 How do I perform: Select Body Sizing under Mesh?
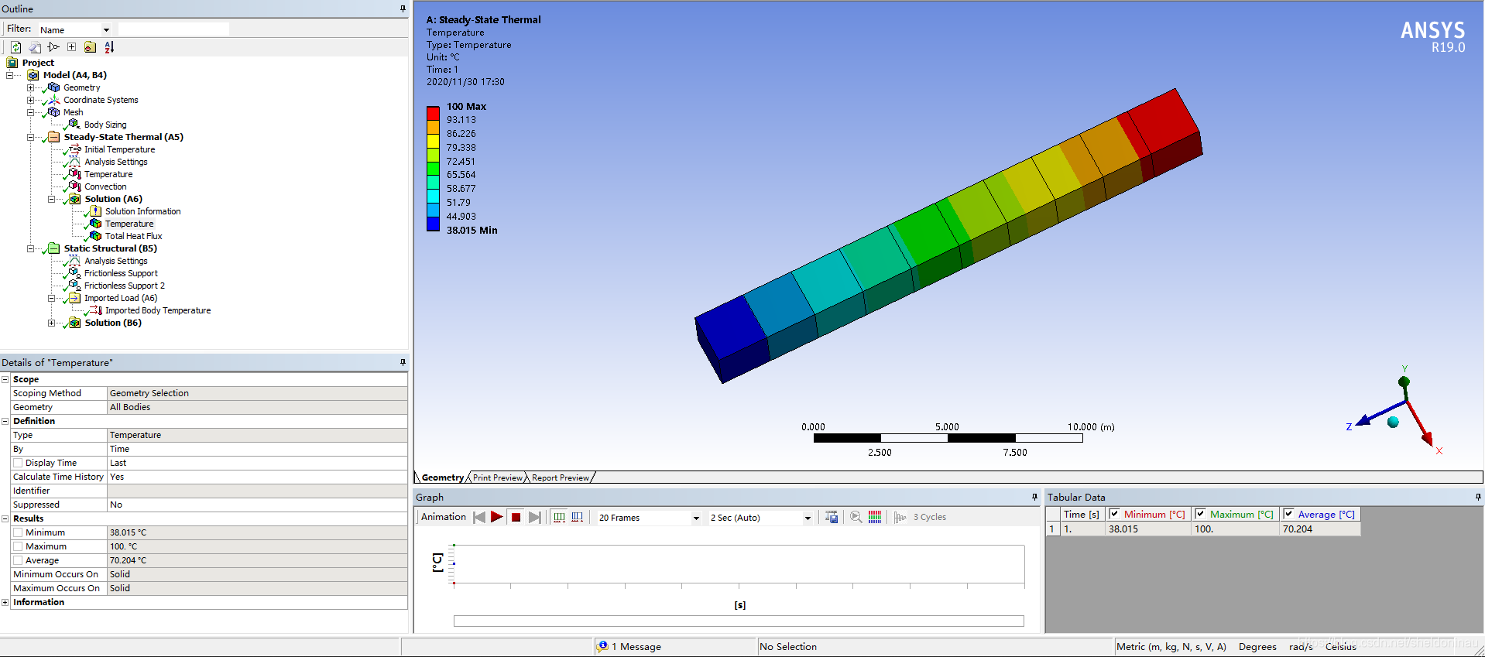click(x=105, y=125)
